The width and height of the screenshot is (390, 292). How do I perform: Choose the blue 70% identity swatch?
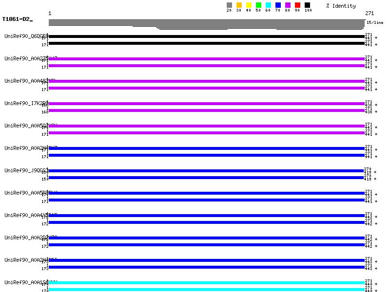coord(278,5)
